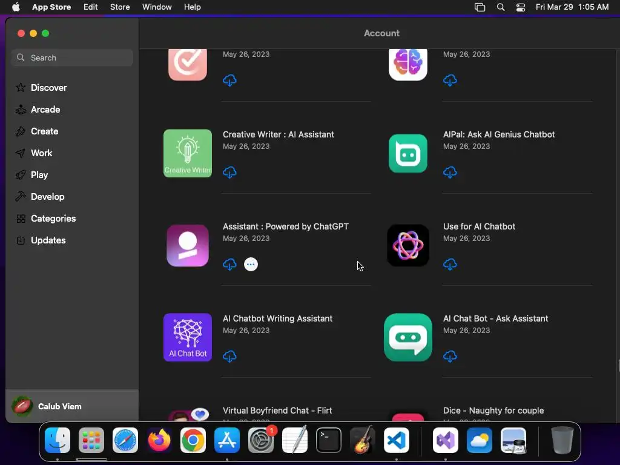Open the colorful brain app icon
This screenshot has height=465, width=620.
click(x=408, y=64)
